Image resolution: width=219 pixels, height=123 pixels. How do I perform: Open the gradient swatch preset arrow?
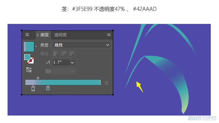coord(36,46)
